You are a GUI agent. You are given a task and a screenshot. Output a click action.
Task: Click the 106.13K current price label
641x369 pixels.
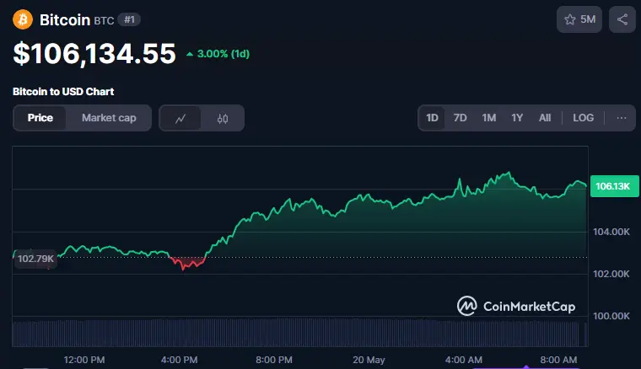tap(614, 186)
